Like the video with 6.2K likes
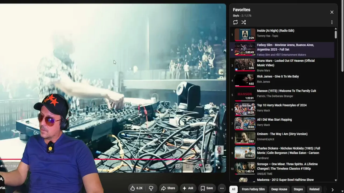This screenshot has height=193, width=344. click(x=137, y=188)
